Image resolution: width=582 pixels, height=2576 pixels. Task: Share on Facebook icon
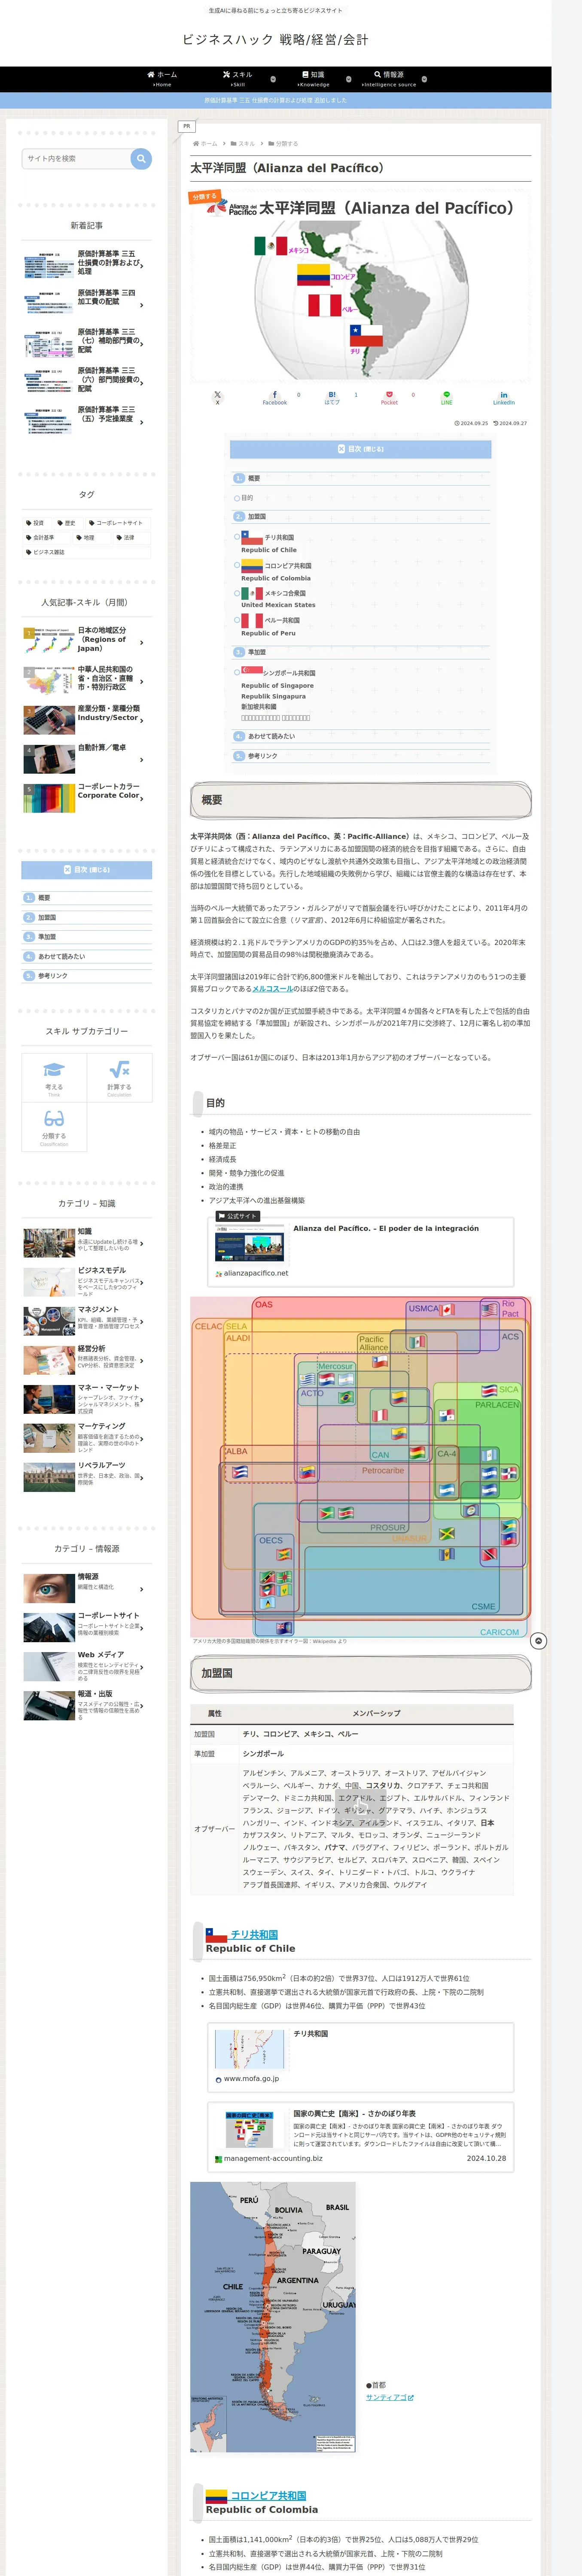[x=275, y=397]
